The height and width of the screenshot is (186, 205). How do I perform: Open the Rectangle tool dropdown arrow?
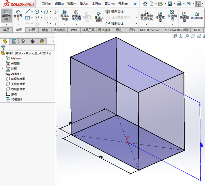coord(32,17)
